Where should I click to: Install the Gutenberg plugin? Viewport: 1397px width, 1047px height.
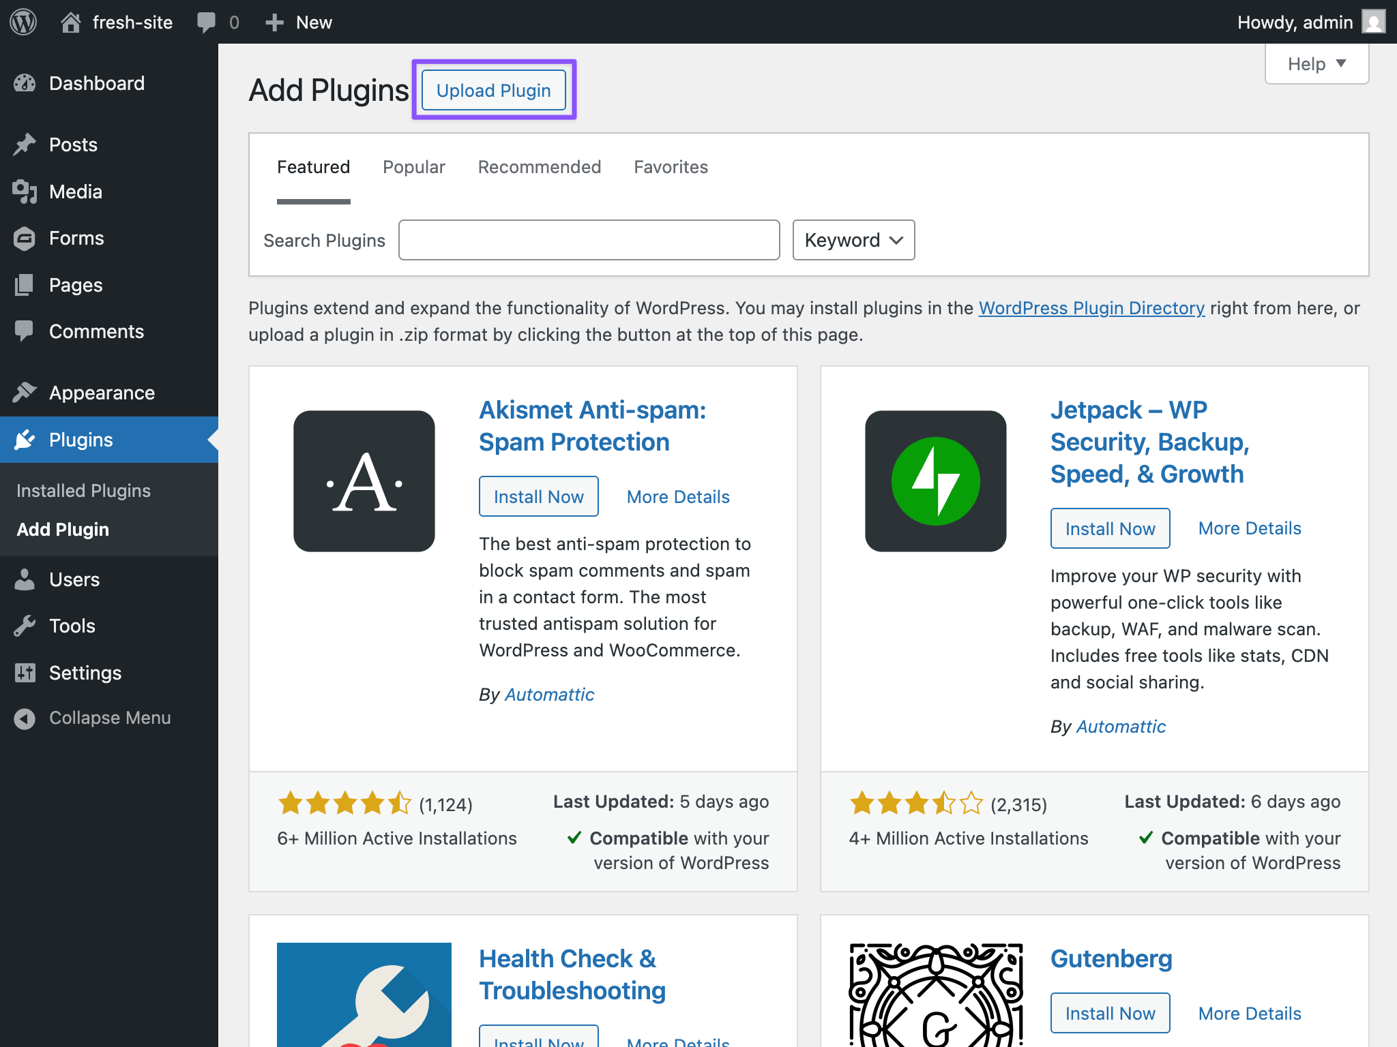(x=1111, y=1014)
